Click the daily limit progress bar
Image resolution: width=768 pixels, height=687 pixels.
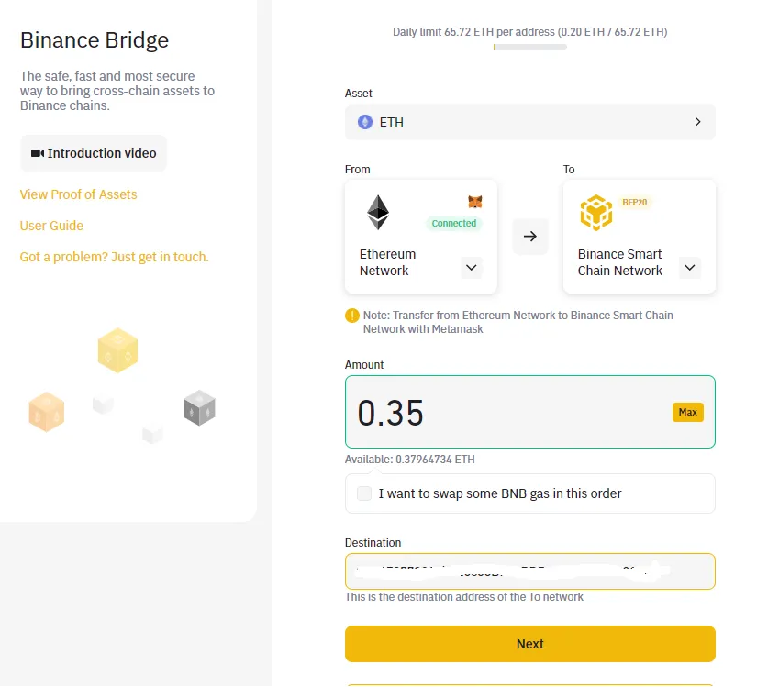pos(530,47)
